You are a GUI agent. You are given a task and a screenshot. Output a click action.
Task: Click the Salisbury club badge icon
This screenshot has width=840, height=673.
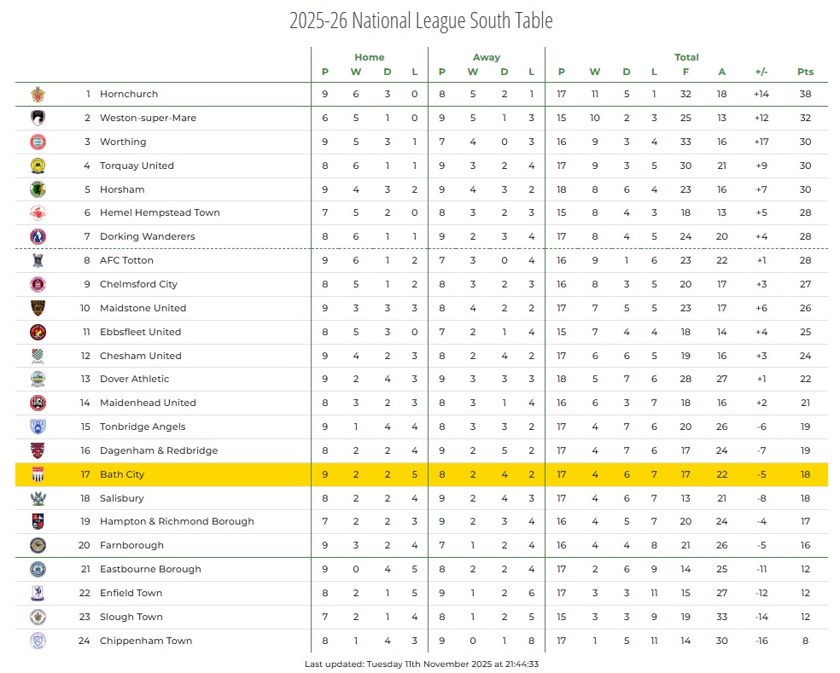[x=38, y=498]
